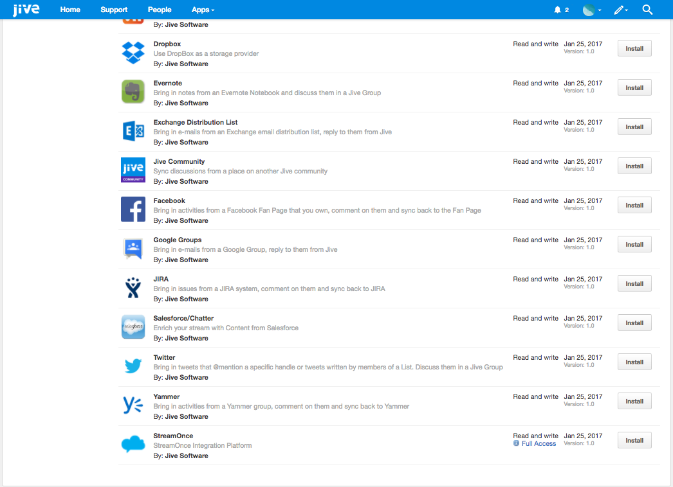Install the JIRA add-on
Screen dimensions: 673x487
(x=634, y=284)
